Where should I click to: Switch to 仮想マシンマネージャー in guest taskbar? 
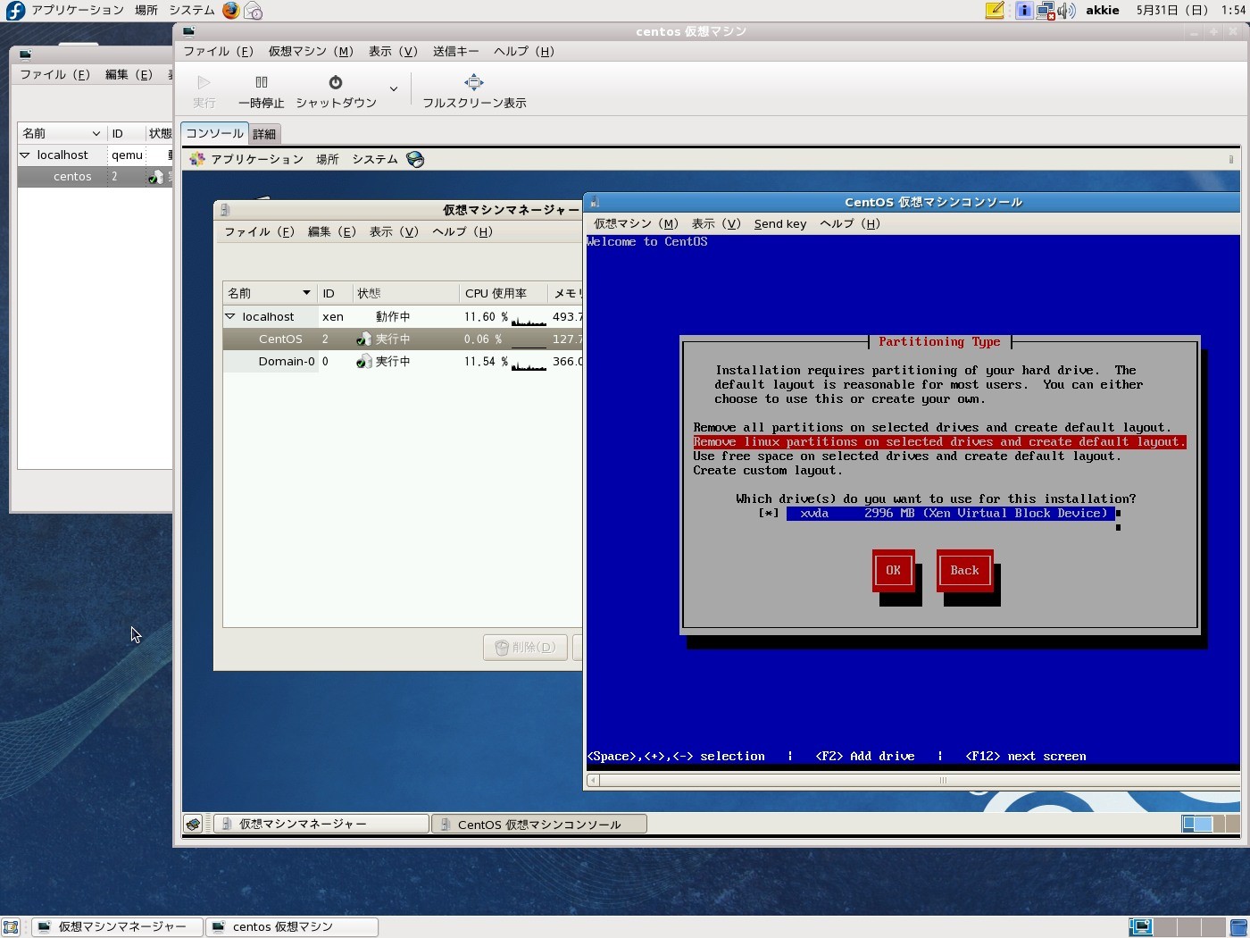(321, 824)
